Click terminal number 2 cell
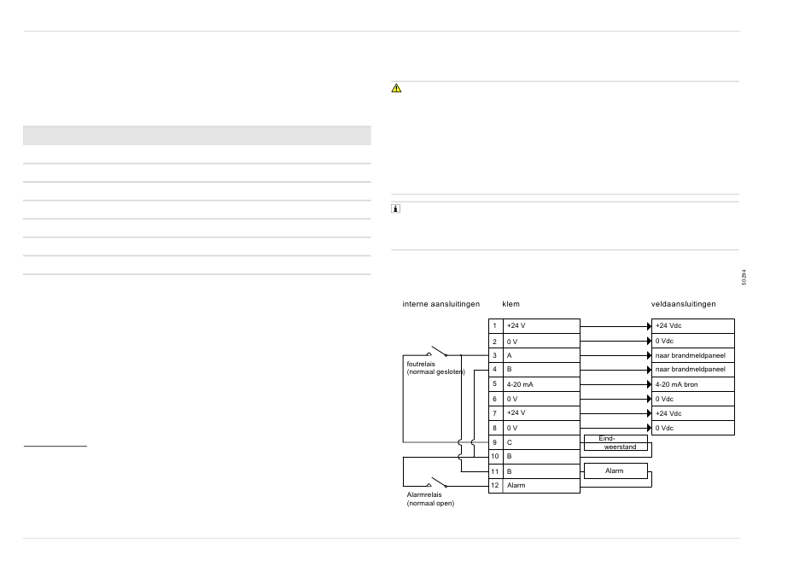811x561 pixels. point(495,341)
